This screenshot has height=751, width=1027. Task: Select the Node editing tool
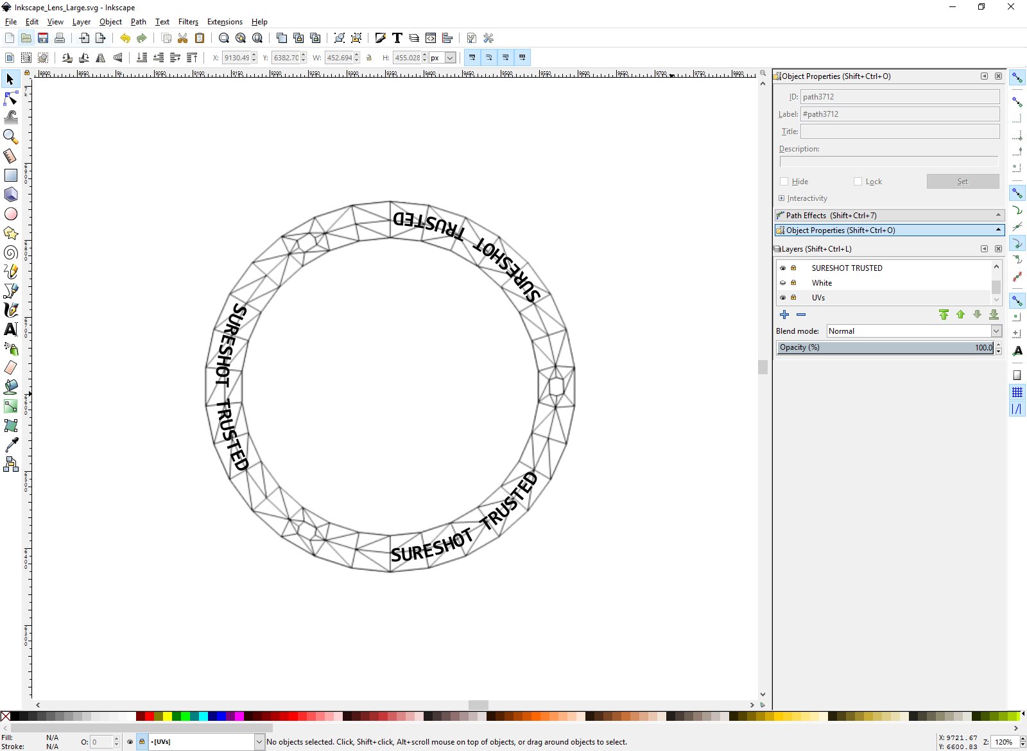tap(10, 98)
